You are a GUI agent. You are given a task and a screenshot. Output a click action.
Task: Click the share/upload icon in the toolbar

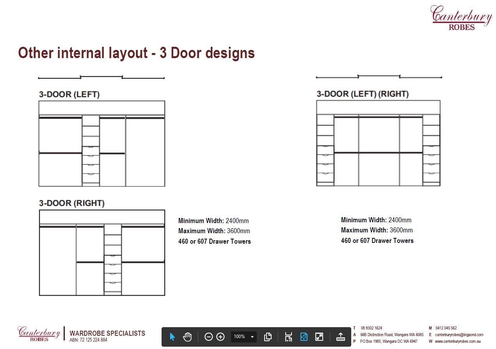point(341,337)
